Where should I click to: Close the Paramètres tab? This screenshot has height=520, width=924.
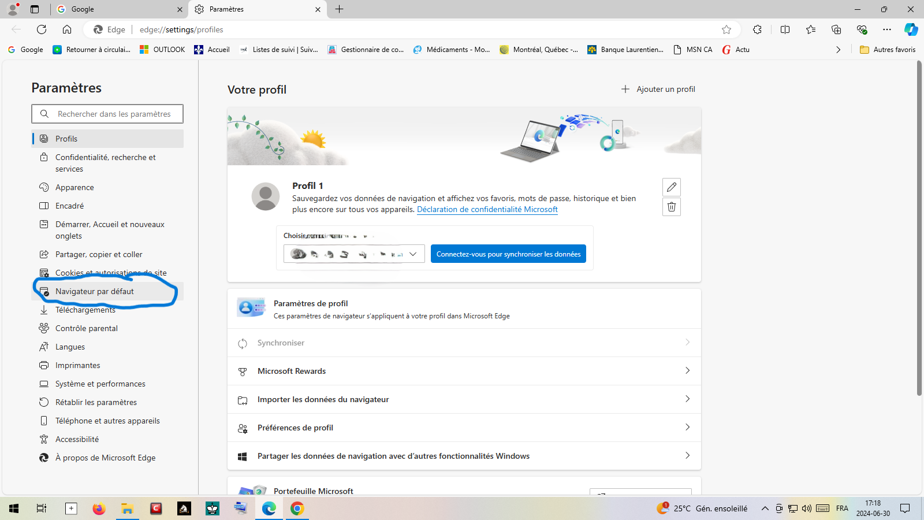point(318,9)
